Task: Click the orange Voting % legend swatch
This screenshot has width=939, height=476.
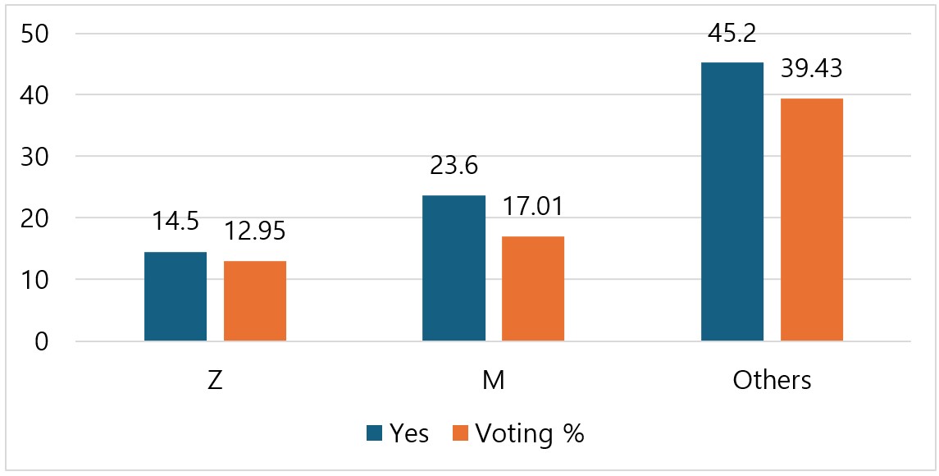Action: [461, 433]
